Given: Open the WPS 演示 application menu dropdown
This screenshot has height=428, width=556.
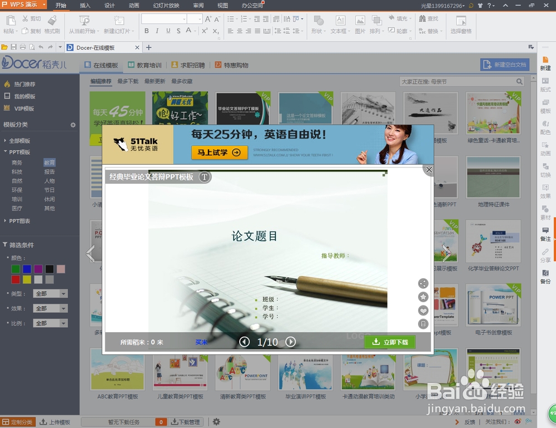Looking at the screenshot, I should 44,4.
